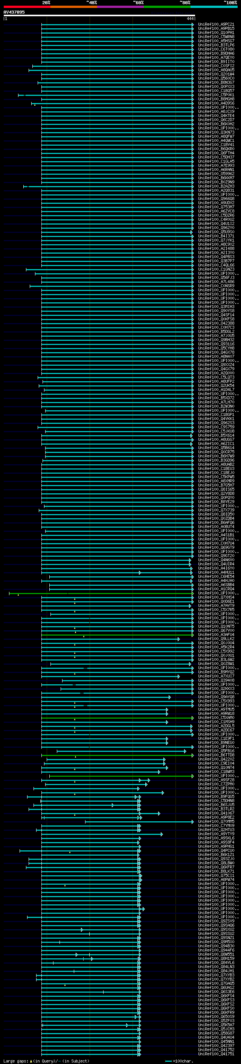Image resolution: width=241 pixels, height=1064 pixels.
Task: Select the query label AV437095
Action: tap(14, 12)
